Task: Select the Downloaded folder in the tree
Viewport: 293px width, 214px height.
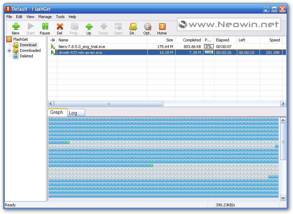Action: pyautogui.click(x=30, y=50)
